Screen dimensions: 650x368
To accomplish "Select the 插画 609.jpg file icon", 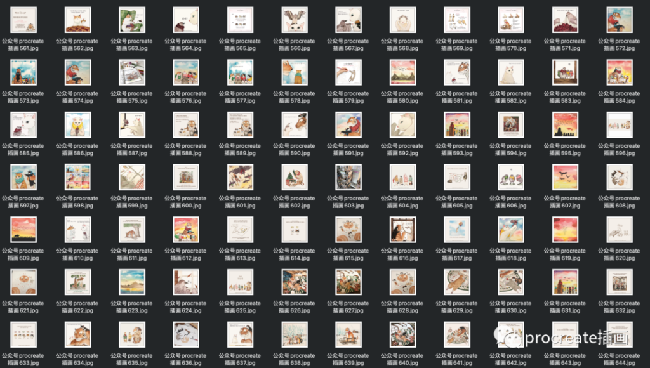I will click(x=23, y=230).
